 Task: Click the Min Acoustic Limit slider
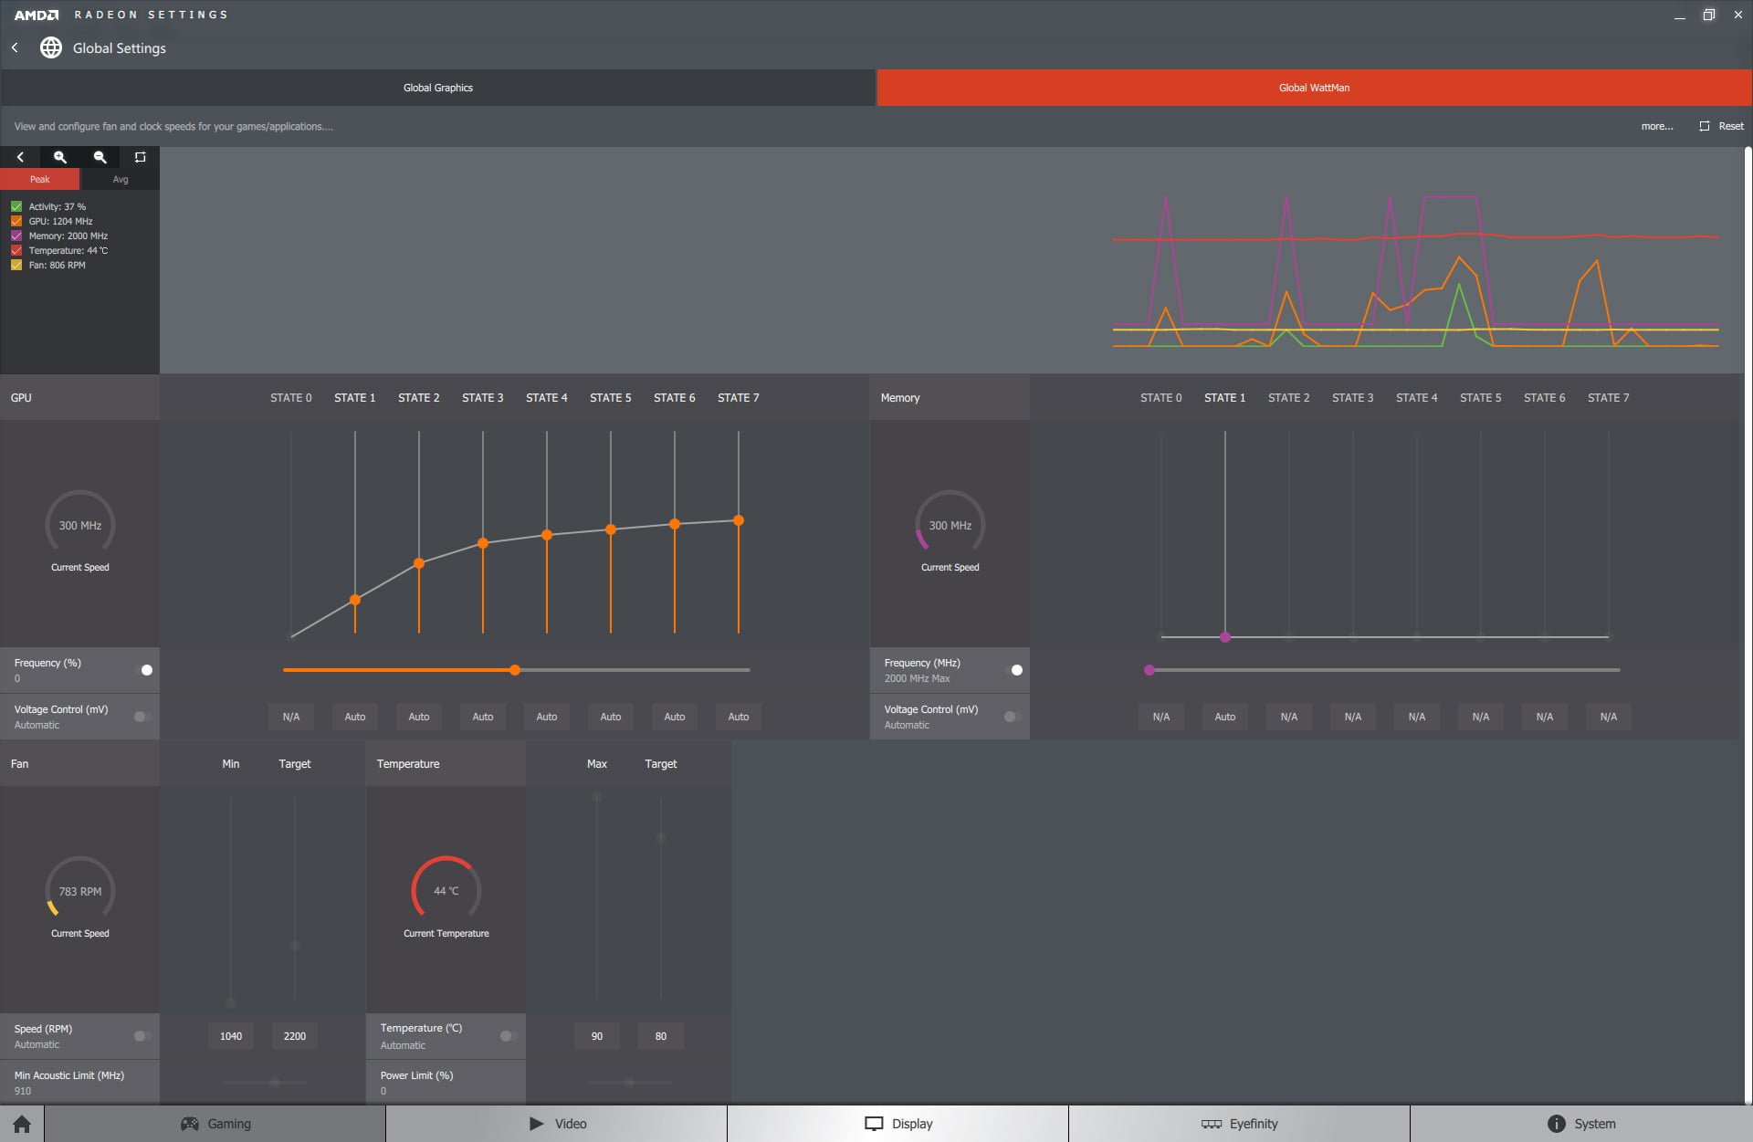click(x=265, y=1083)
